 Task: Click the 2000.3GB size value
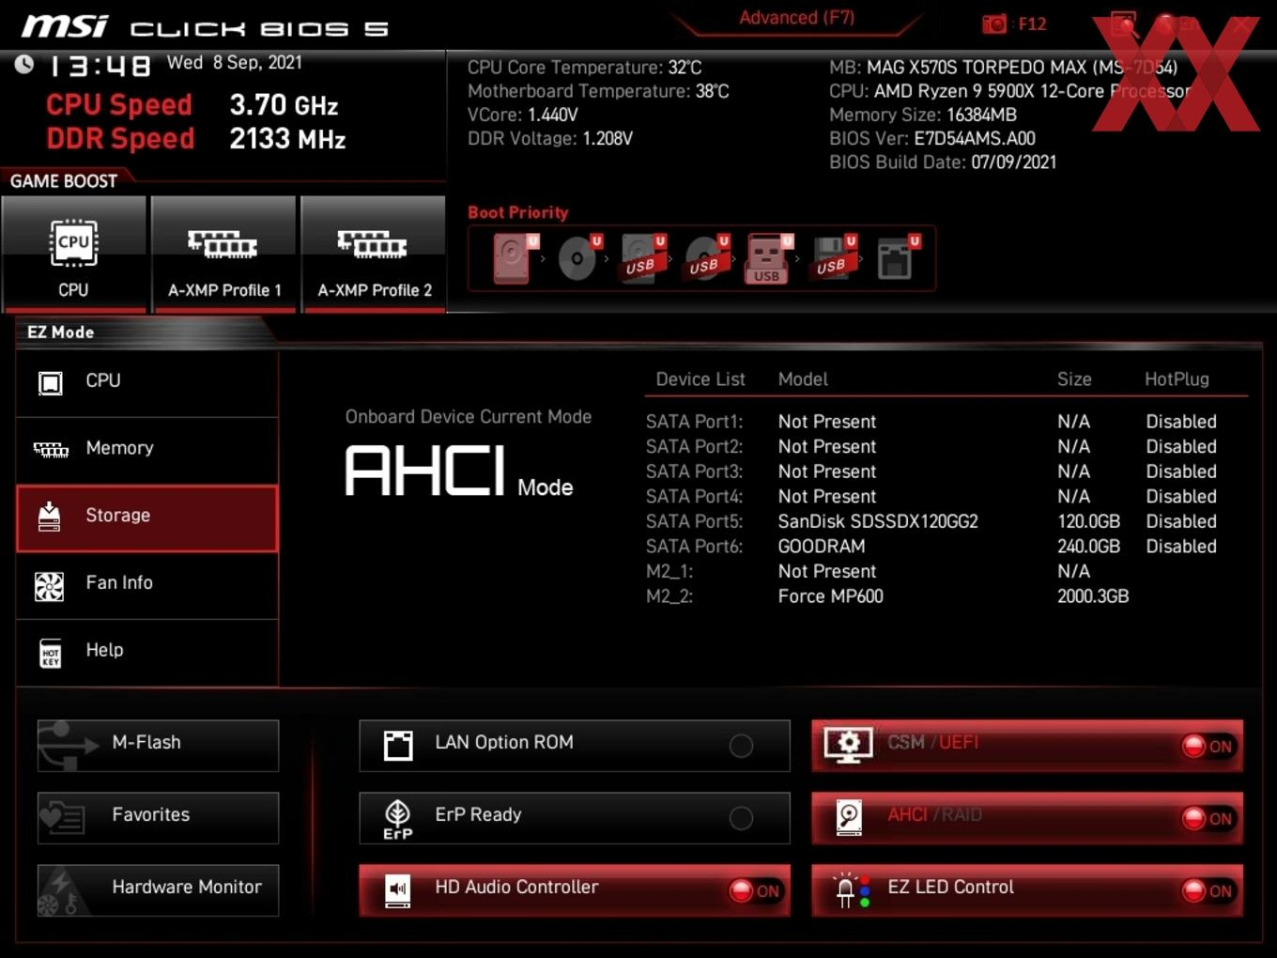pyautogui.click(x=1093, y=596)
